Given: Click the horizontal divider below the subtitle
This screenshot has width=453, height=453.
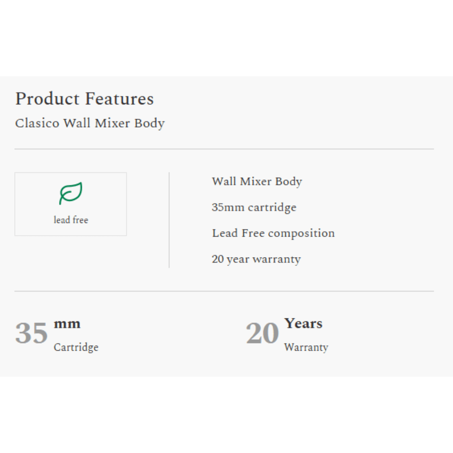Looking at the screenshot, I should 224,149.
